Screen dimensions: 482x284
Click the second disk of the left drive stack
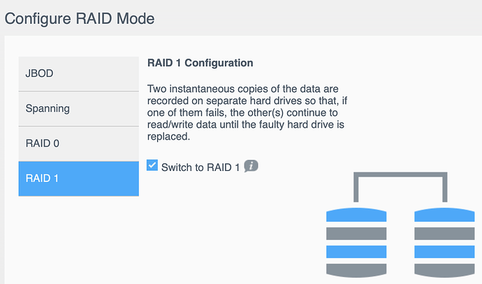pos(356,233)
